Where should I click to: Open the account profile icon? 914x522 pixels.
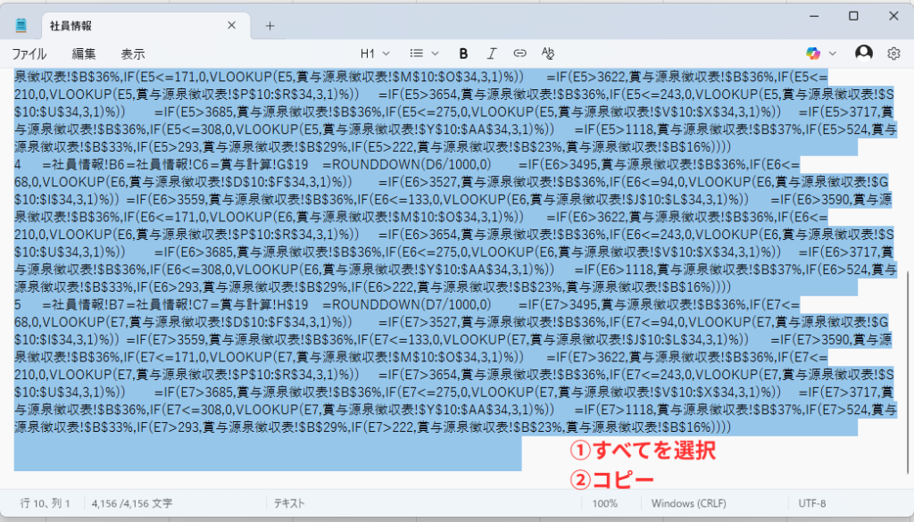(x=863, y=54)
